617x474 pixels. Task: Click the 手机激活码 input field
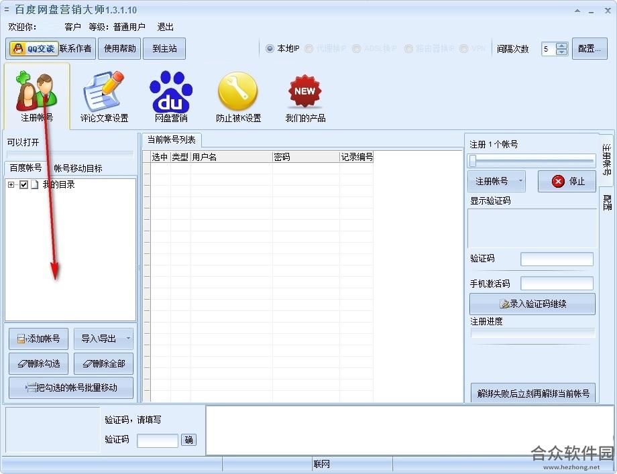pyautogui.click(x=557, y=283)
